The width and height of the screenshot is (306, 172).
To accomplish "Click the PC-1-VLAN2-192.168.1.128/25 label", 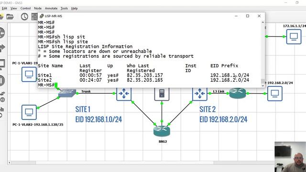I will [x=38, y=124].
